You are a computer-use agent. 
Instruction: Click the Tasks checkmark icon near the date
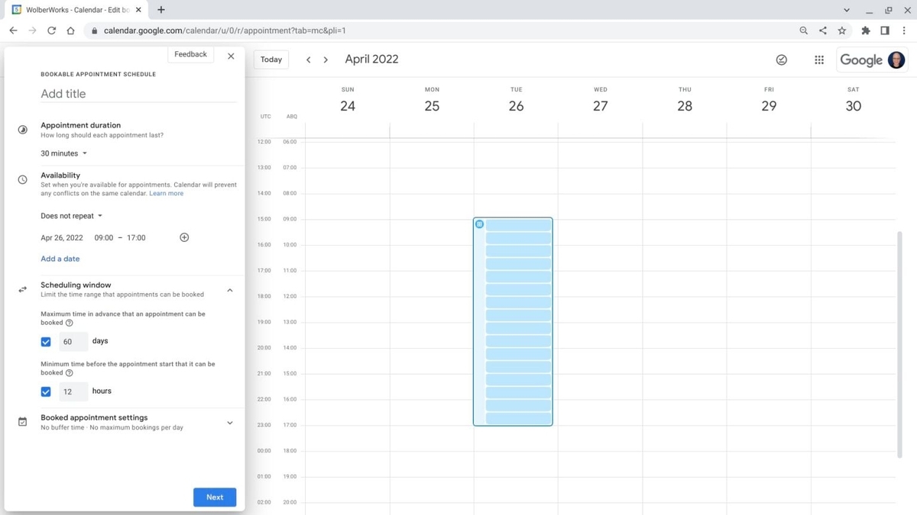click(781, 60)
